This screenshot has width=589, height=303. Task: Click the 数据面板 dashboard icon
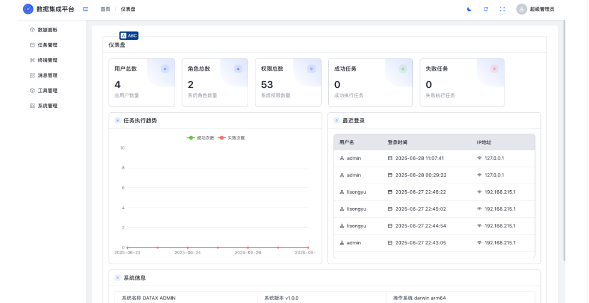(32, 29)
